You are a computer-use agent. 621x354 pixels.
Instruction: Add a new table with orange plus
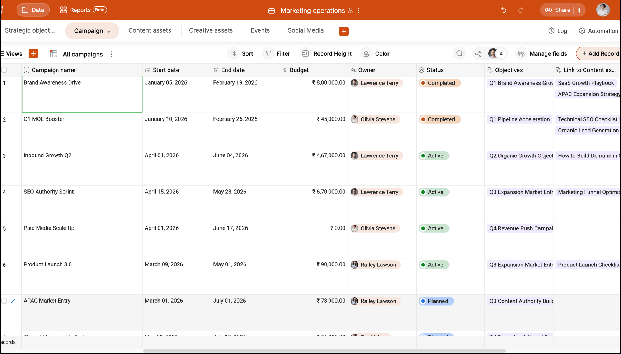(x=344, y=31)
